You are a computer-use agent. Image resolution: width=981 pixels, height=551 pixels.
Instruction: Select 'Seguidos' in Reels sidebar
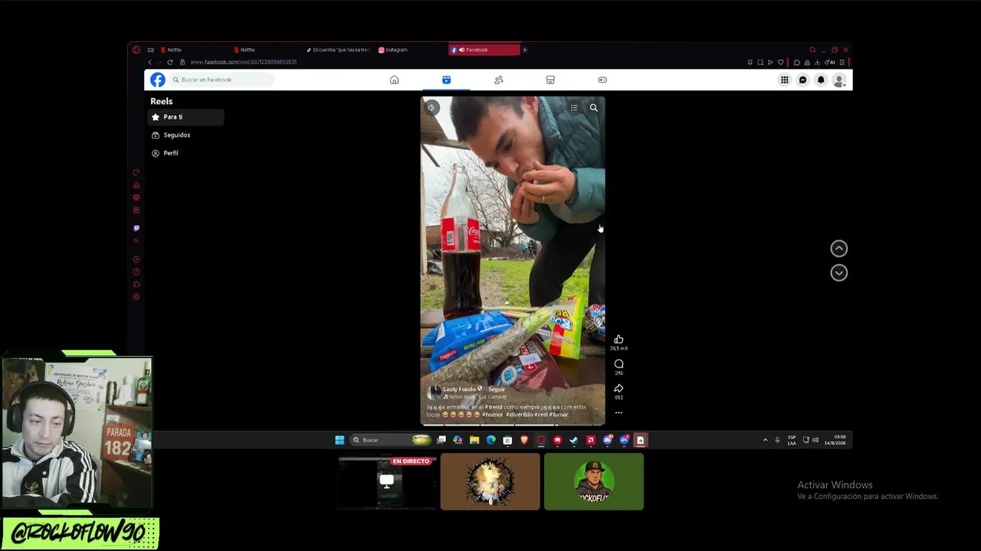click(185, 135)
